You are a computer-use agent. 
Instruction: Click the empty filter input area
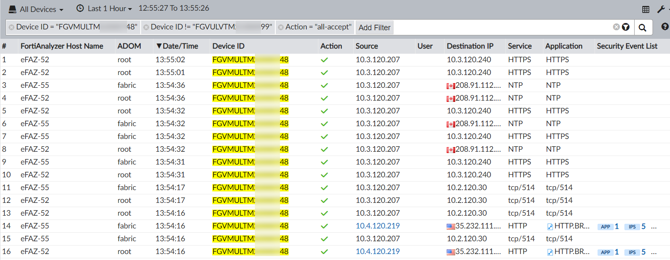[499, 27]
